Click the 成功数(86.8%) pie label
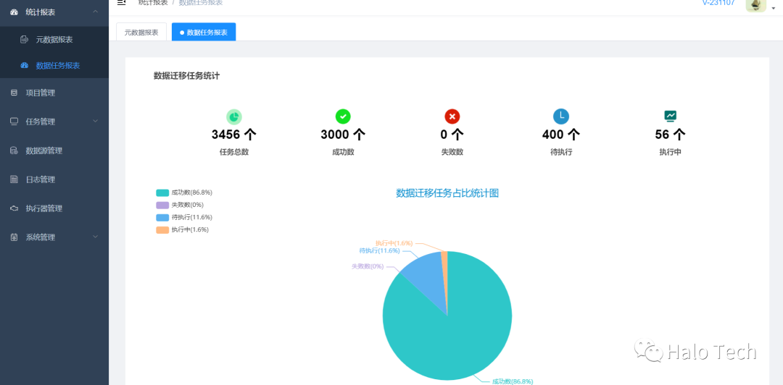The height and width of the screenshot is (385, 783). point(513,381)
